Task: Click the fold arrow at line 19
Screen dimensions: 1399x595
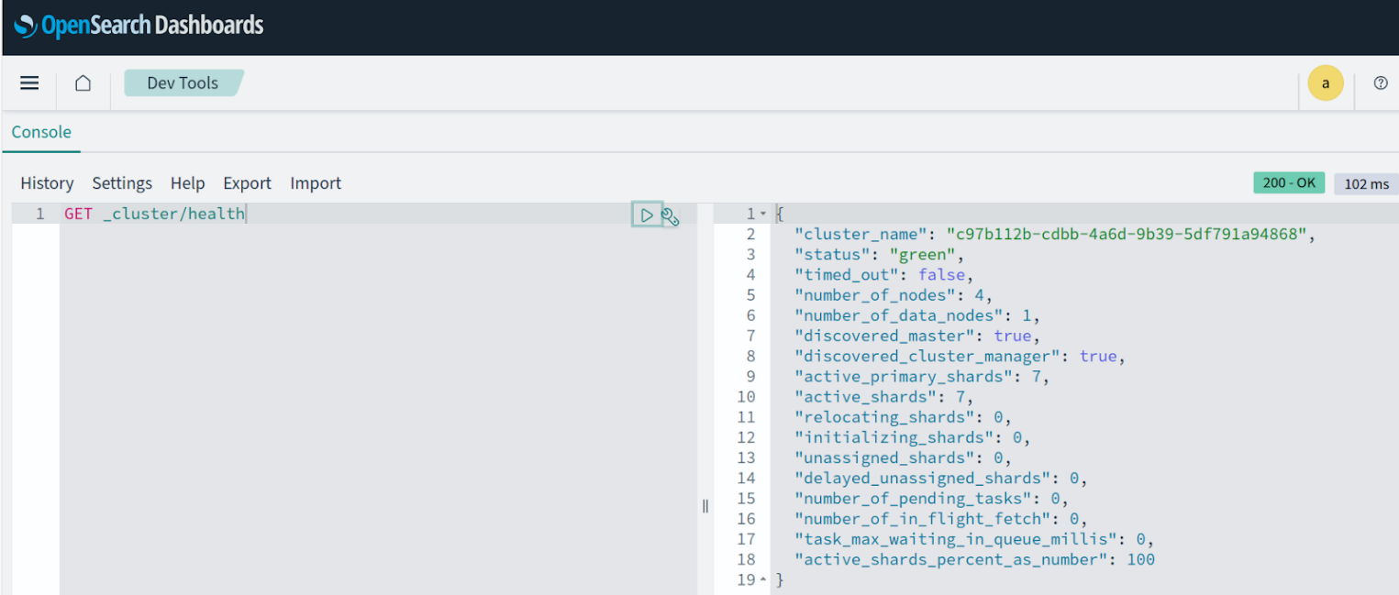Action: (762, 579)
